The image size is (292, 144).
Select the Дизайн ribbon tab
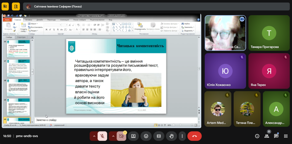[x=40, y=20]
